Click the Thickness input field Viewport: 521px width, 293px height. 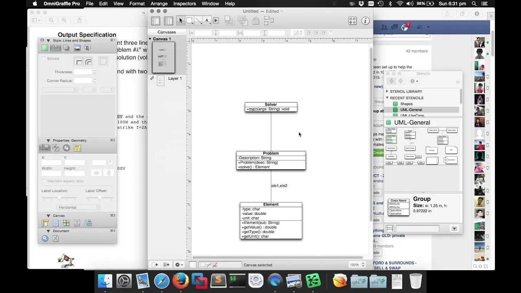pos(83,72)
